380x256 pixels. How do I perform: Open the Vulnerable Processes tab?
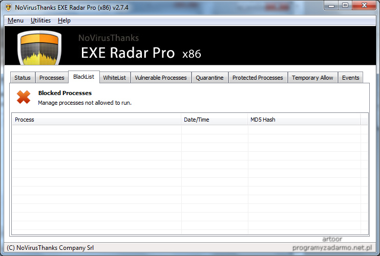(x=161, y=78)
